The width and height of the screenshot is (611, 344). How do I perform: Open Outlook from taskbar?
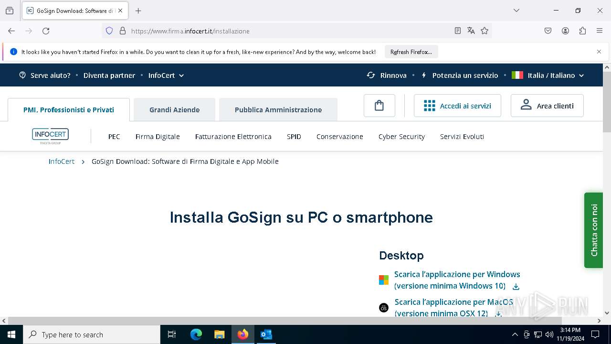pyautogui.click(x=266, y=334)
